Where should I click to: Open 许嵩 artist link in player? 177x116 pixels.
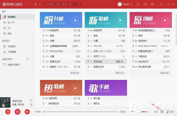pyautogui.click(x=14, y=104)
